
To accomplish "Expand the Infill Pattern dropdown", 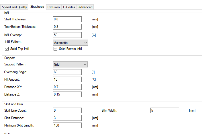I will pyautogui.click(x=70, y=43).
